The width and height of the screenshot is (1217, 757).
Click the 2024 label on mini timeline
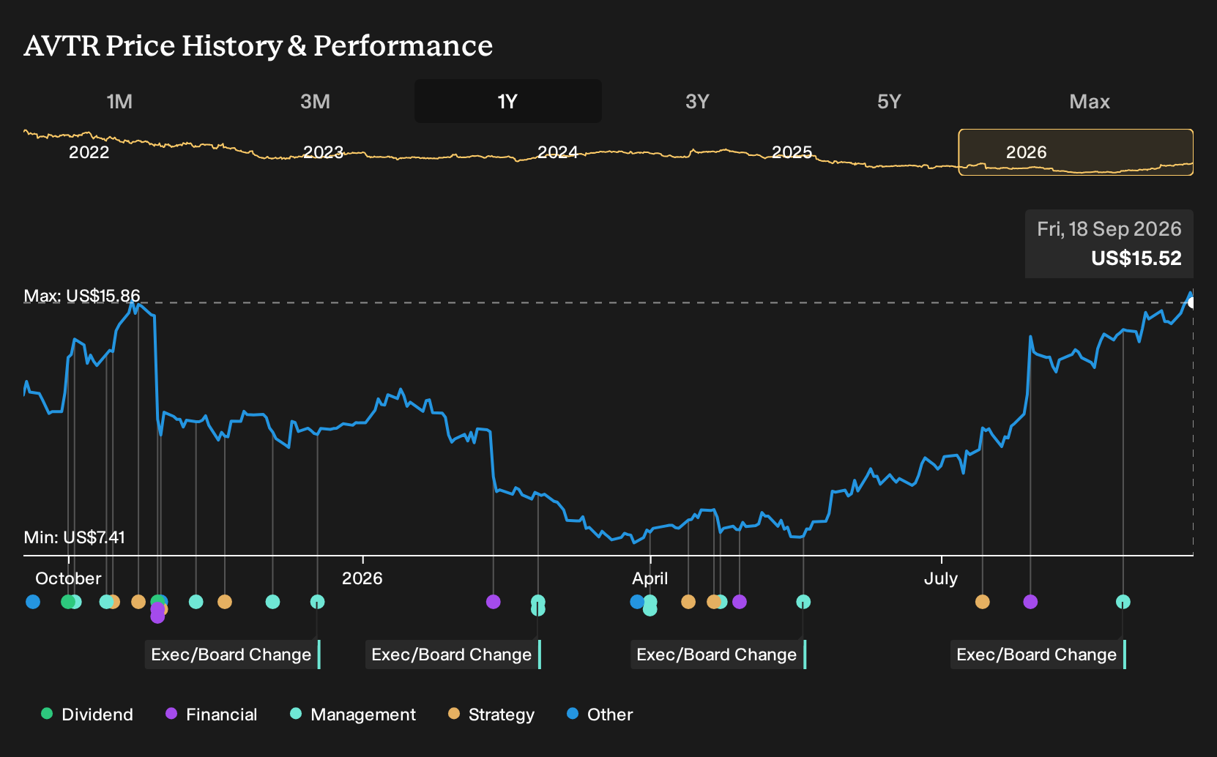pyautogui.click(x=557, y=152)
